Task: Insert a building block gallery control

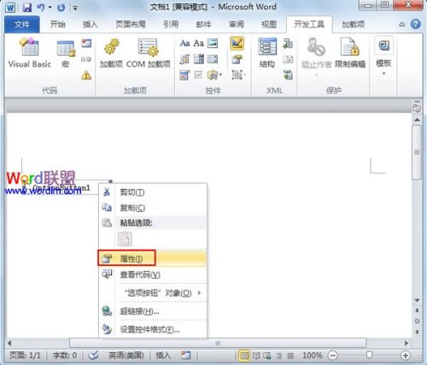Action: tap(184, 59)
